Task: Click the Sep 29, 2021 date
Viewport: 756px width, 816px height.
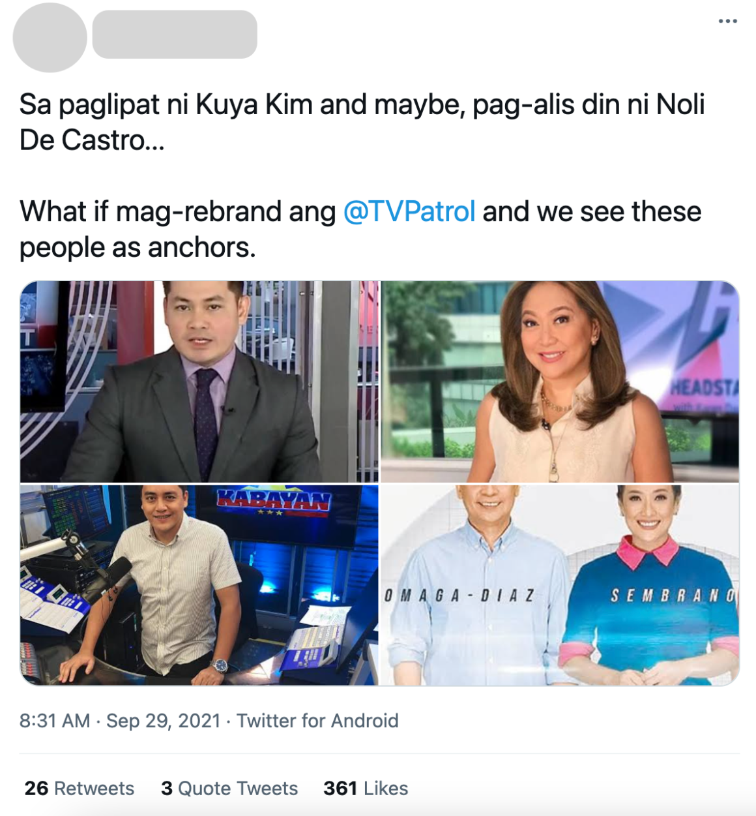Action: click(x=164, y=721)
